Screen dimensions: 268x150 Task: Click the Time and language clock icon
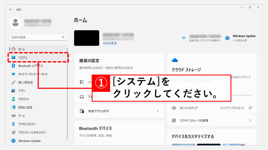13,108
